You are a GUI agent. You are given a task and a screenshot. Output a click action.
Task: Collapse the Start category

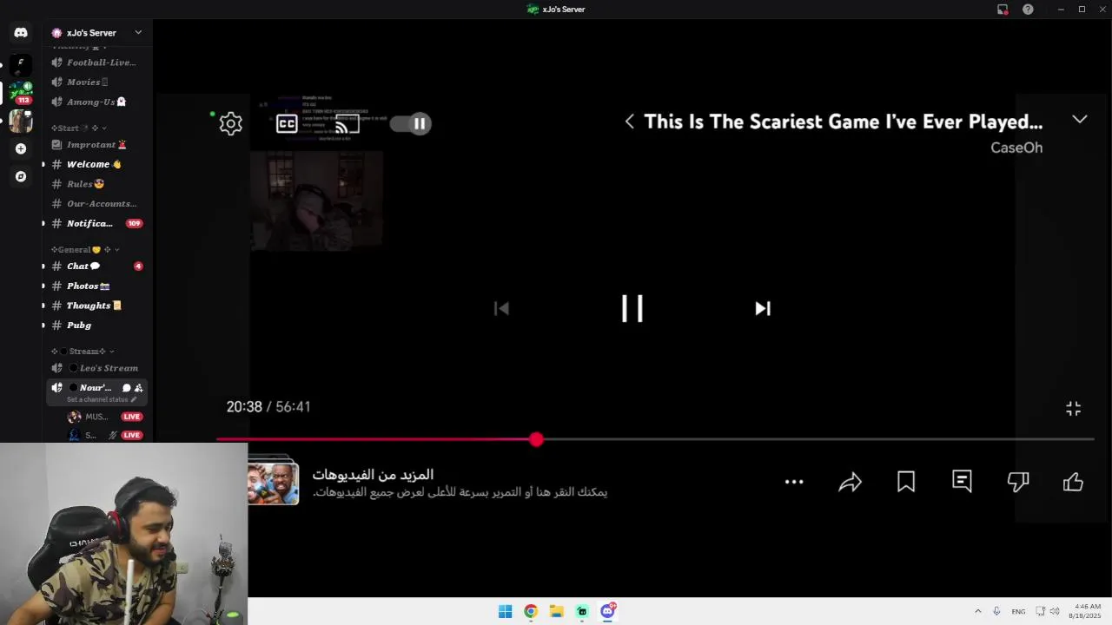79,128
